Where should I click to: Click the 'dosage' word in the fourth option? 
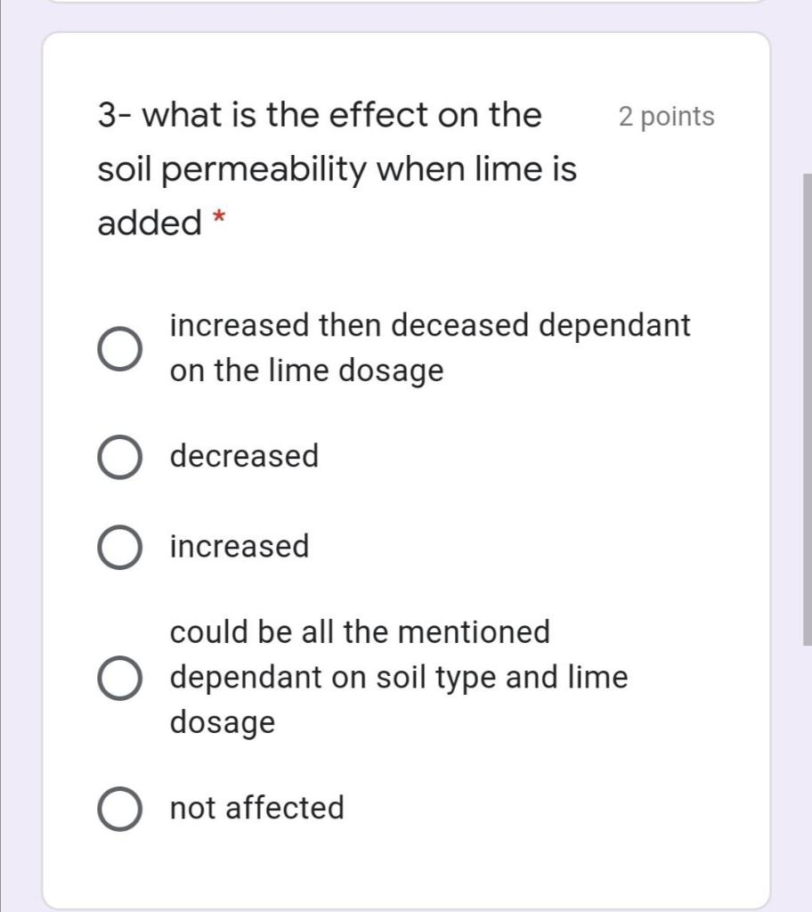click(x=223, y=721)
